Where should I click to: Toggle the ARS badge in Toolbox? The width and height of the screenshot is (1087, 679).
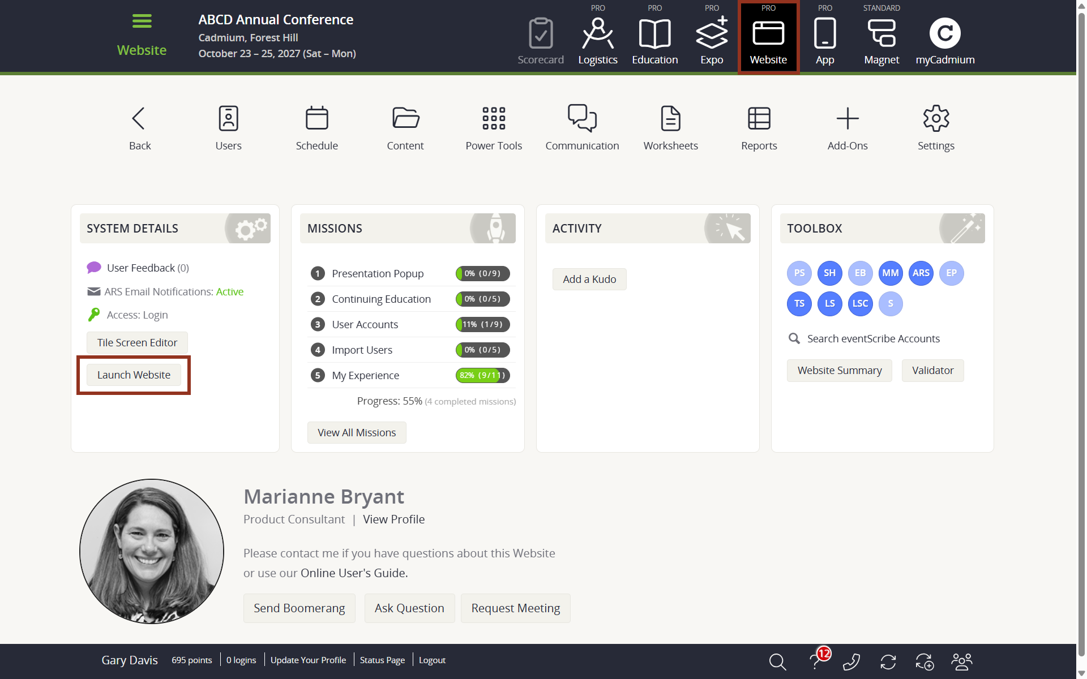(921, 273)
